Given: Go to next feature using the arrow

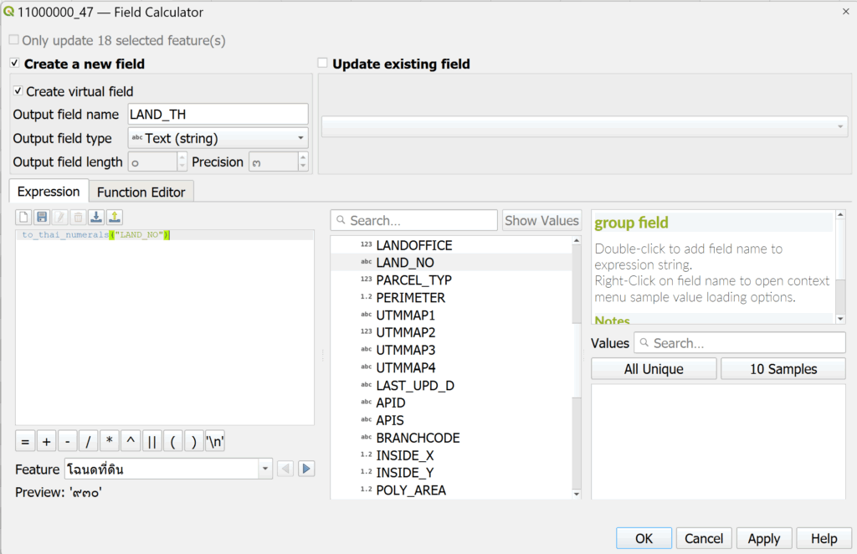Looking at the screenshot, I should [306, 469].
